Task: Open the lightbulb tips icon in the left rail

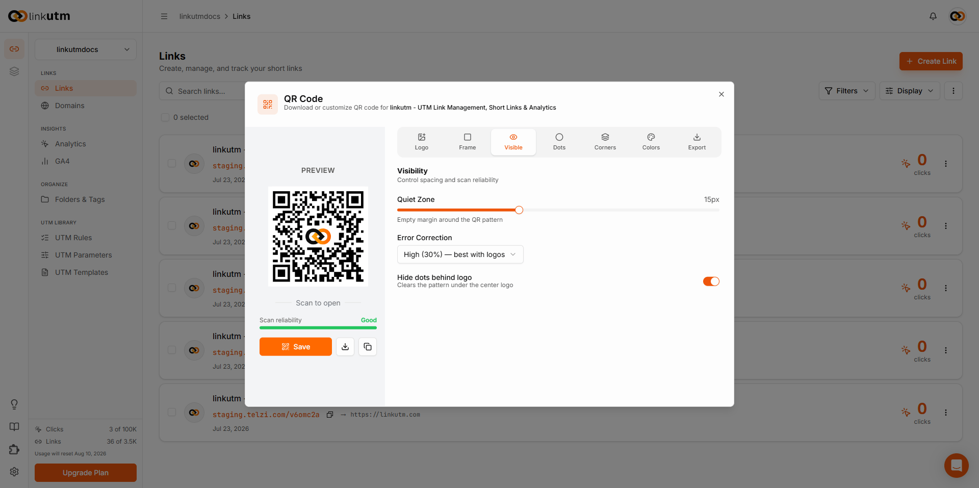Action: [14, 404]
